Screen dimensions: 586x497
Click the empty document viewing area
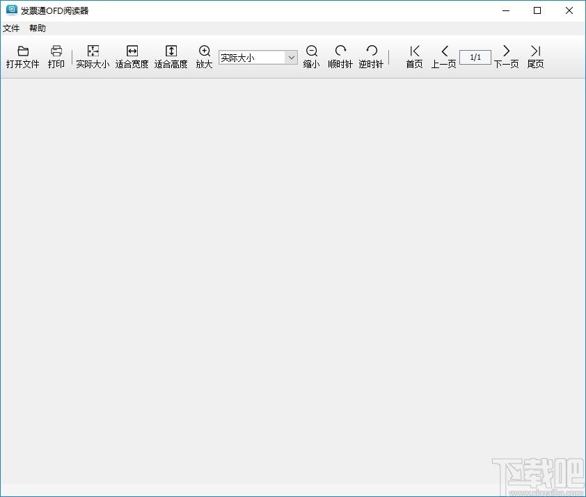click(x=293, y=284)
